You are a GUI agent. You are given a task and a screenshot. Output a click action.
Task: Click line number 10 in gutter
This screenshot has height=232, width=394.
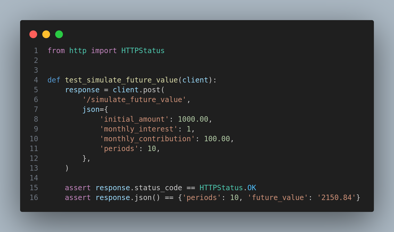pyautogui.click(x=34, y=139)
